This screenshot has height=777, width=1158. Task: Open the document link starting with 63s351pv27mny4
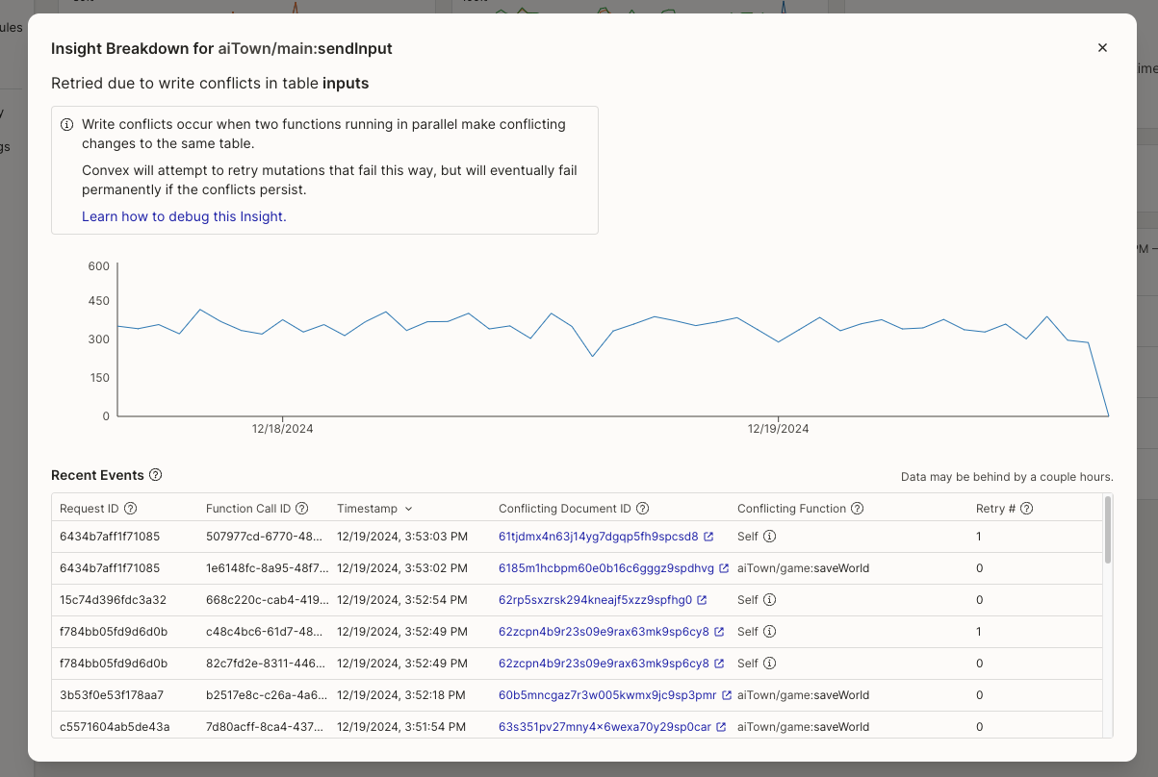coord(605,727)
